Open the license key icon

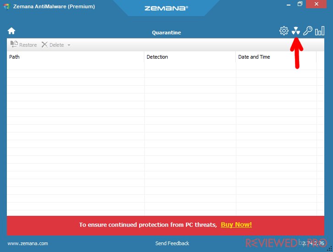307,31
